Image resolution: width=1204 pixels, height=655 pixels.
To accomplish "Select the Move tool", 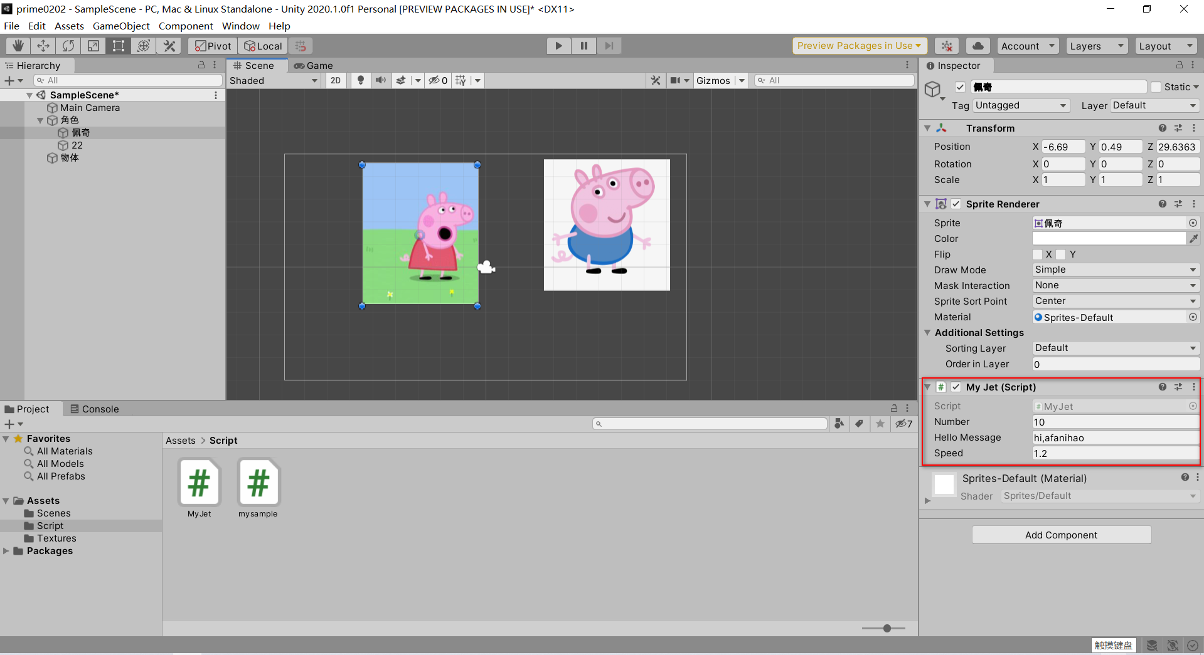I will (43, 46).
